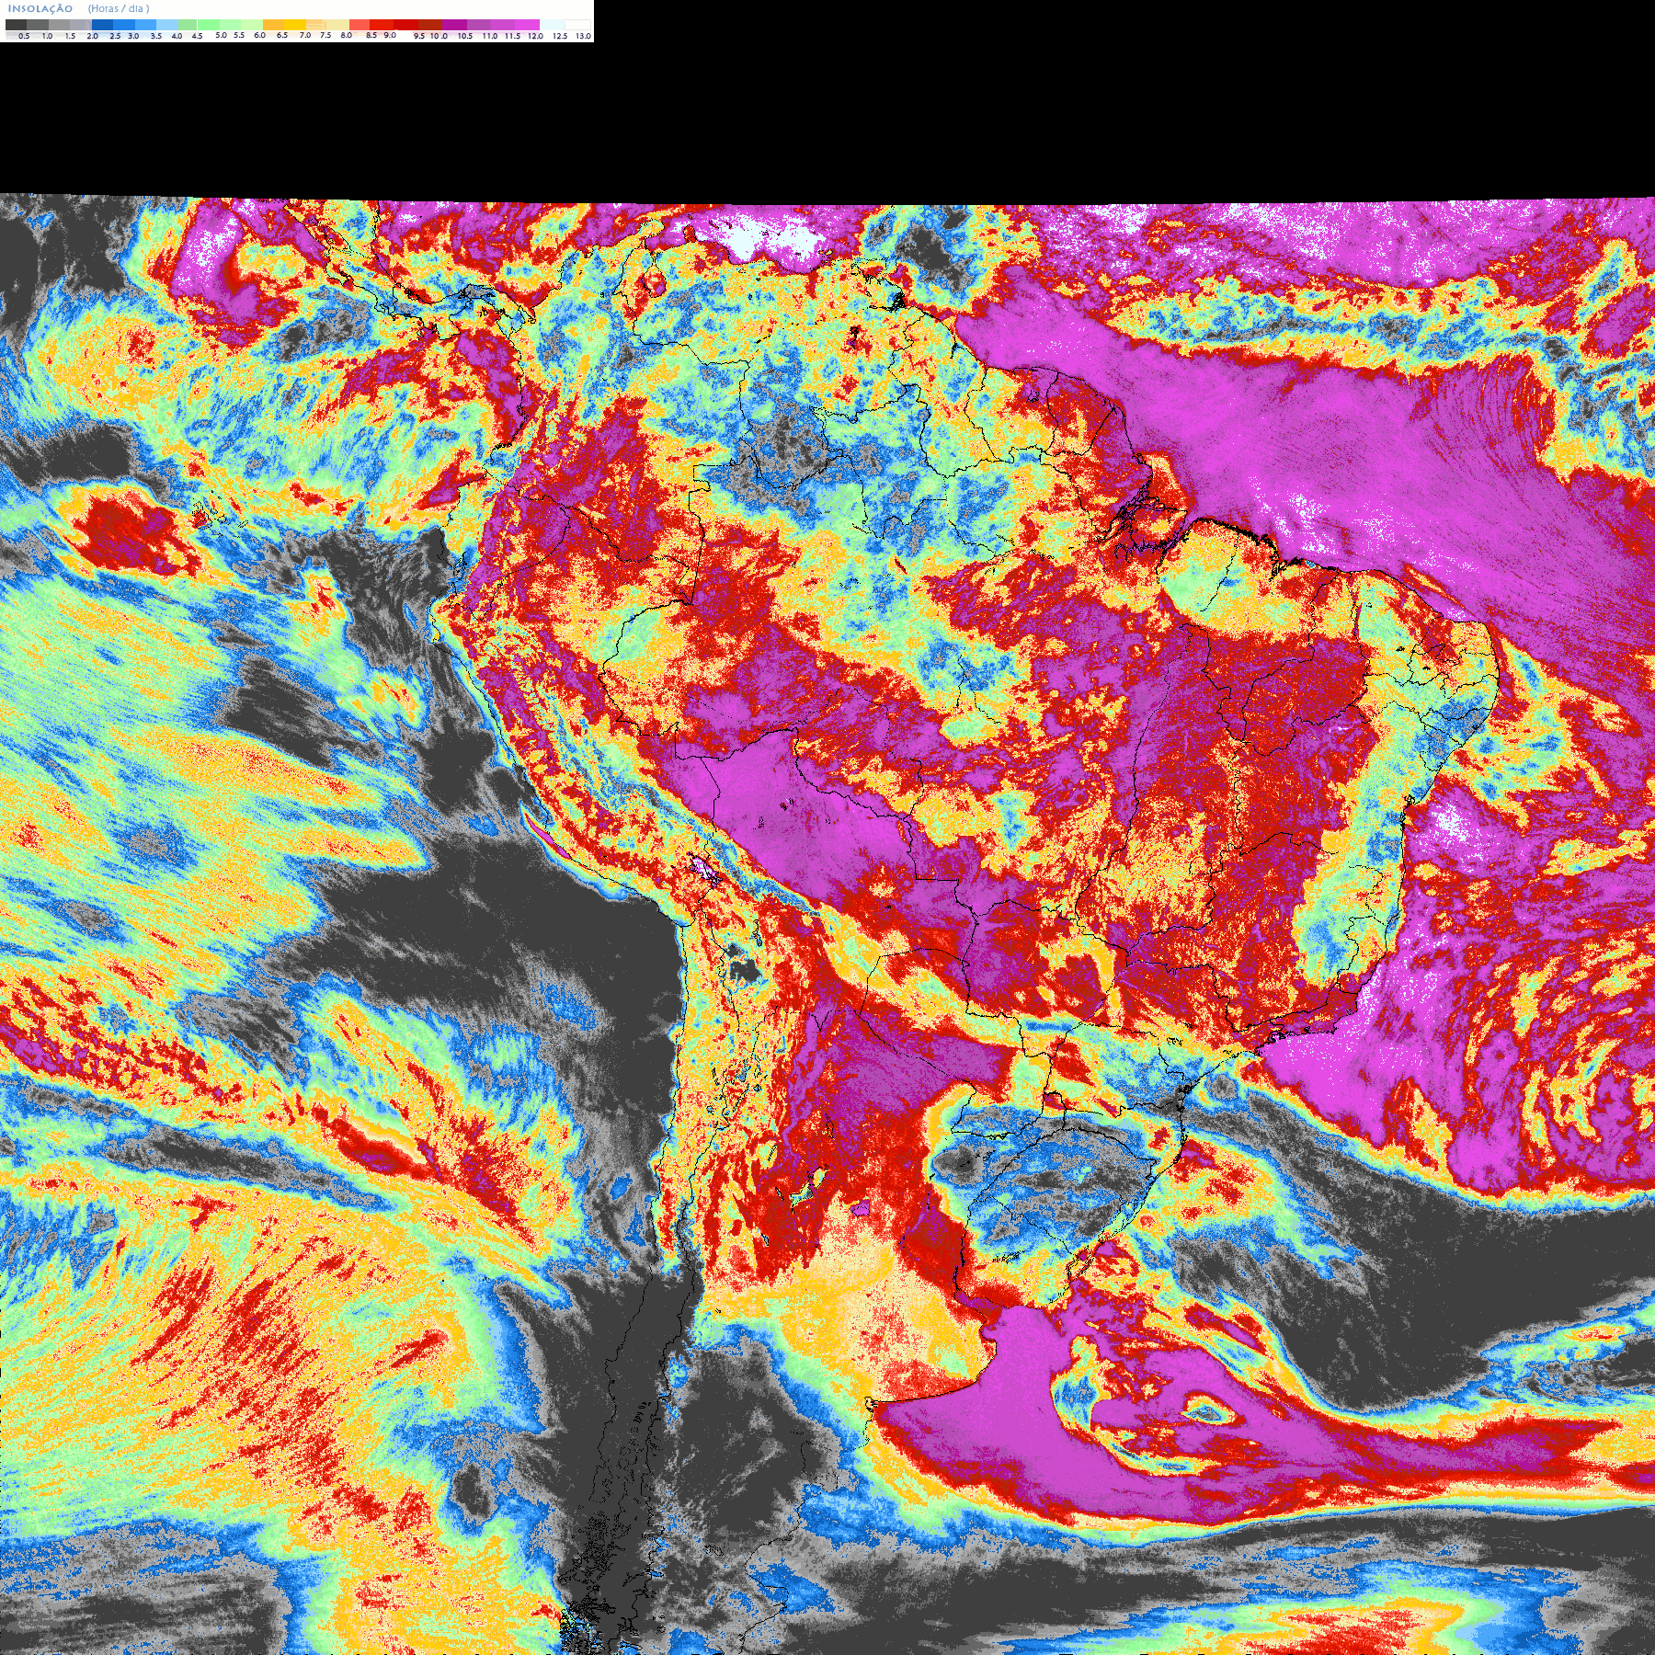Select the bright magenta legend swatch before 12.0
This screenshot has width=1655, height=1655.
coord(527,25)
